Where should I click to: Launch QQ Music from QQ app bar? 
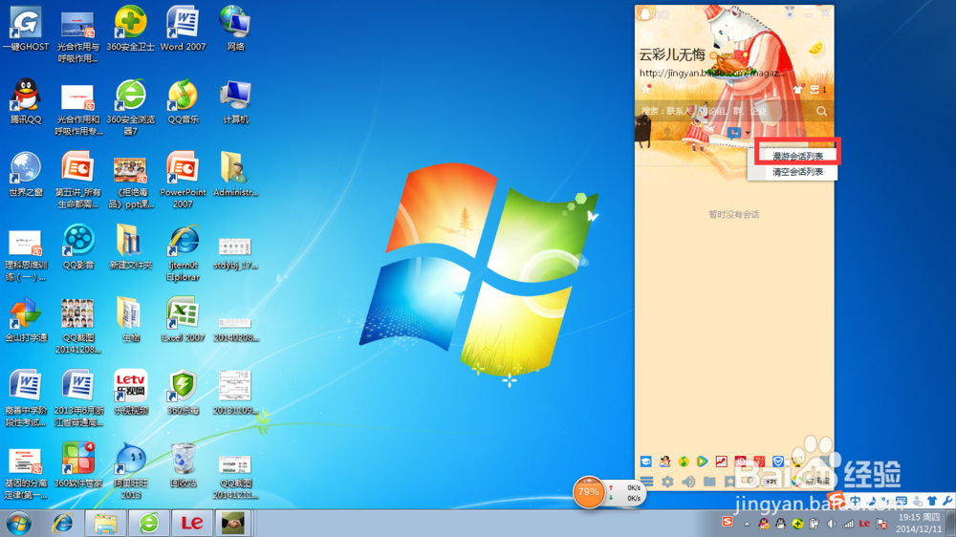click(684, 462)
